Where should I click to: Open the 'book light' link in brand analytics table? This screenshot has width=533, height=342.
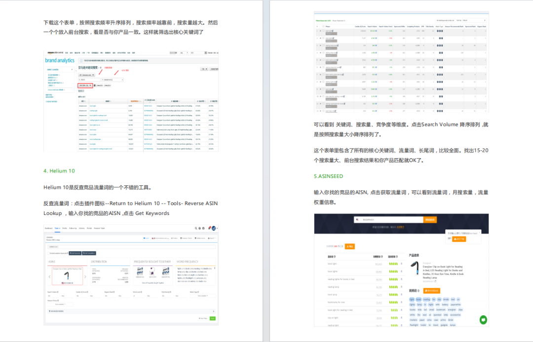coord(93,106)
